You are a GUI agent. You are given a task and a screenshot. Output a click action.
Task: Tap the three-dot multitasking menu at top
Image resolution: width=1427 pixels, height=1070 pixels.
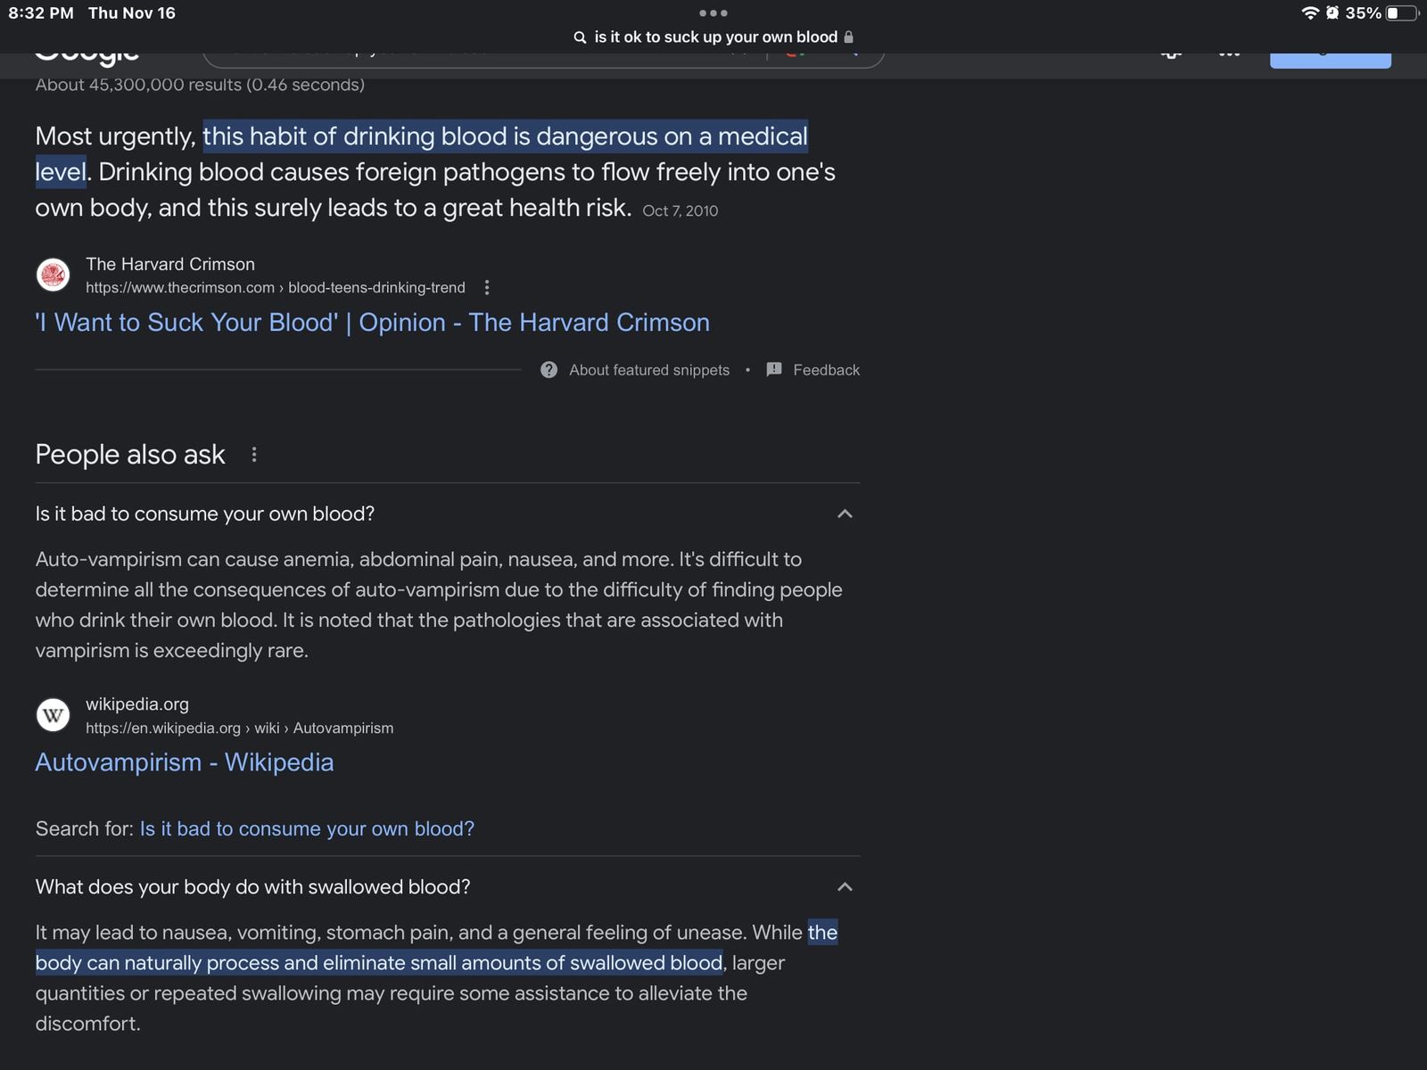tap(713, 13)
